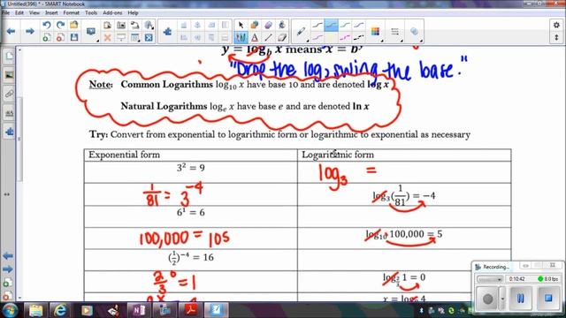Open the View menu
The width and height of the screenshot is (566, 318).
(34, 12)
